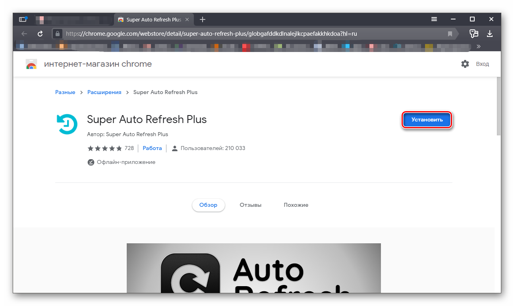Click the Super Auto Refresh Plus extension icon
Screen dimensions: 514x306
point(67,124)
